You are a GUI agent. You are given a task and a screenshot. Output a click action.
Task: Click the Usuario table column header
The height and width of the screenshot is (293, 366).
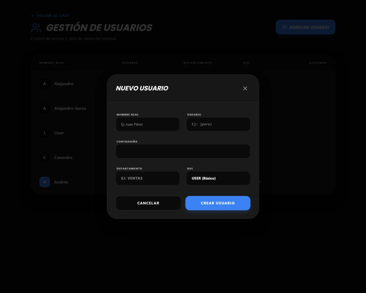pyautogui.click(x=130, y=63)
